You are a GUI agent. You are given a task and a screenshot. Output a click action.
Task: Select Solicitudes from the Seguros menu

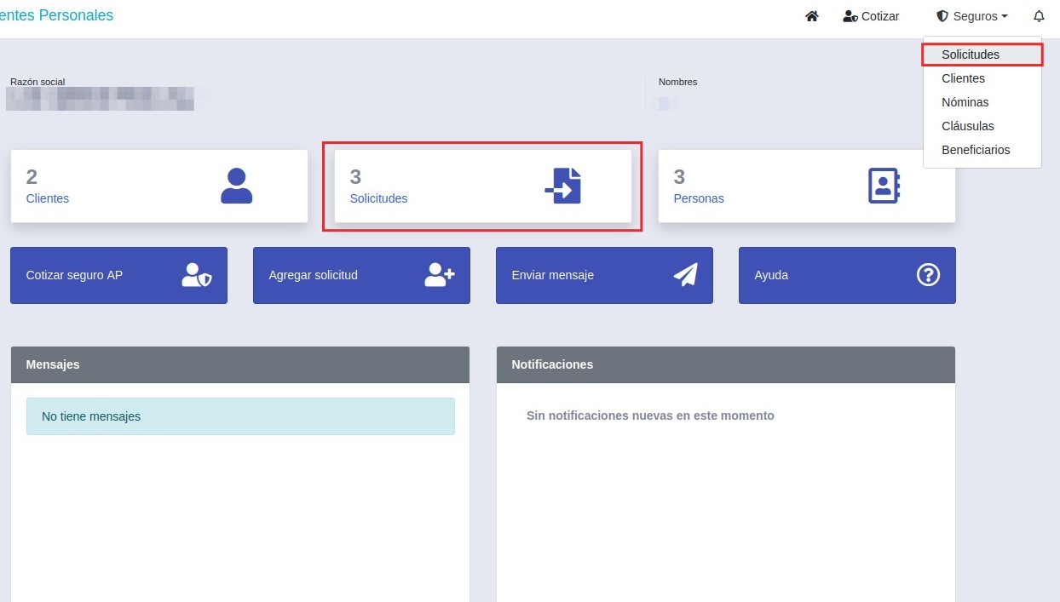(970, 54)
